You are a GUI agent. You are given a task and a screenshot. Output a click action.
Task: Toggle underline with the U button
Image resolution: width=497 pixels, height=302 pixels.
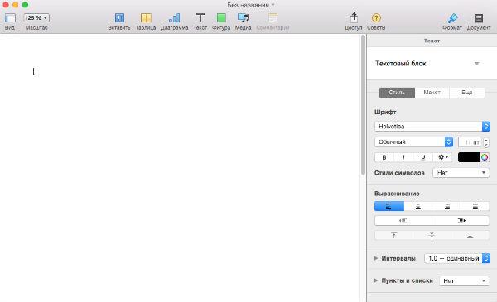422,157
